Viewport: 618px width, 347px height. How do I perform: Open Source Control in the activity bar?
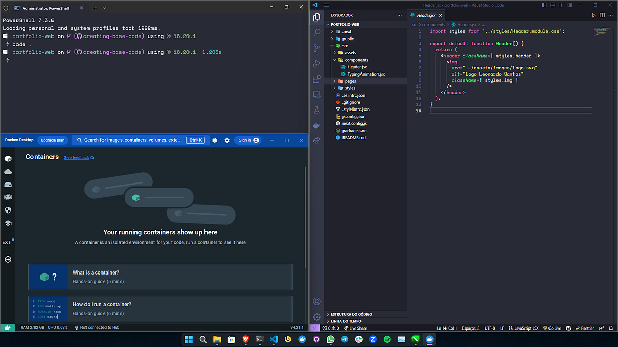tap(316, 47)
